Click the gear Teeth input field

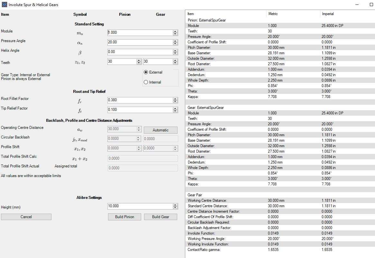(158, 61)
